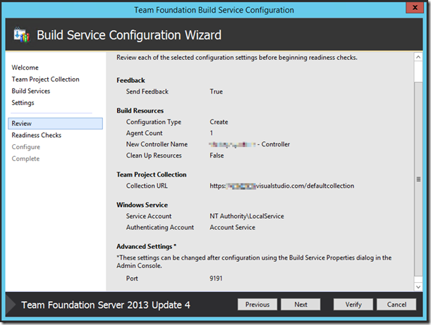Screen dimensions: 431x325
Task: Open the Settings step in sidebar
Action: click(23, 103)
